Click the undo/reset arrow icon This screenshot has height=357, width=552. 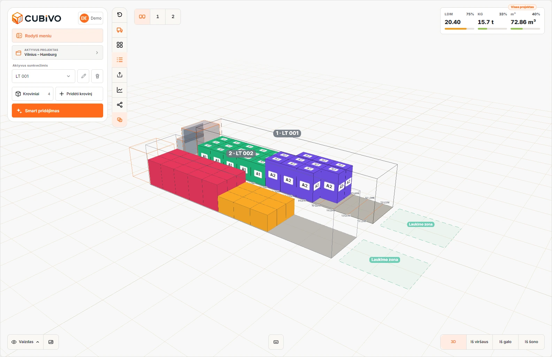(x=120, y=15)
